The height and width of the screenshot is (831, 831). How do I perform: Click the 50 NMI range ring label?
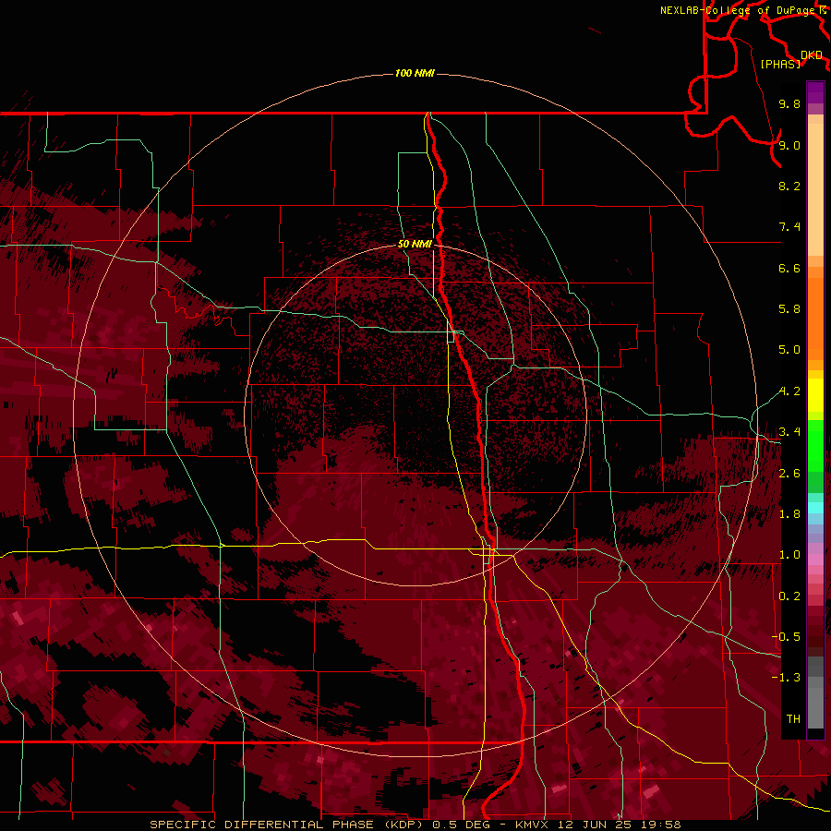(x=415, y=244)
